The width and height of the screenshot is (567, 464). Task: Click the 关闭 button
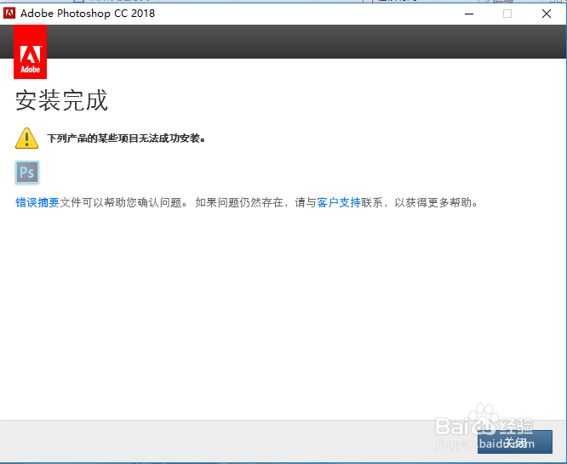(x=514, y=442)
